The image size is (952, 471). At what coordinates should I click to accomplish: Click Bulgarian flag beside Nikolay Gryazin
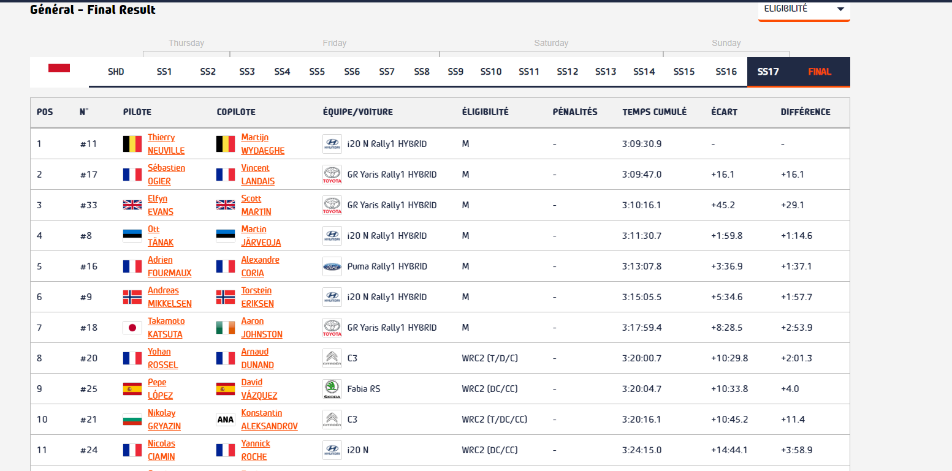pyautogui.click(x=132, y=420)
